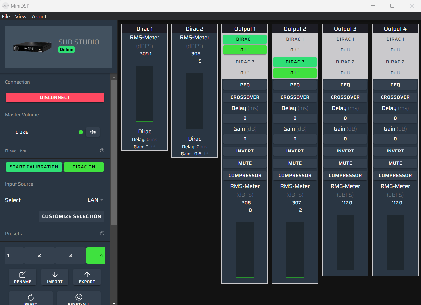Toggle MUTE on Output 4
This screenshot has height=305, width=421.
(x=395, y=163)
